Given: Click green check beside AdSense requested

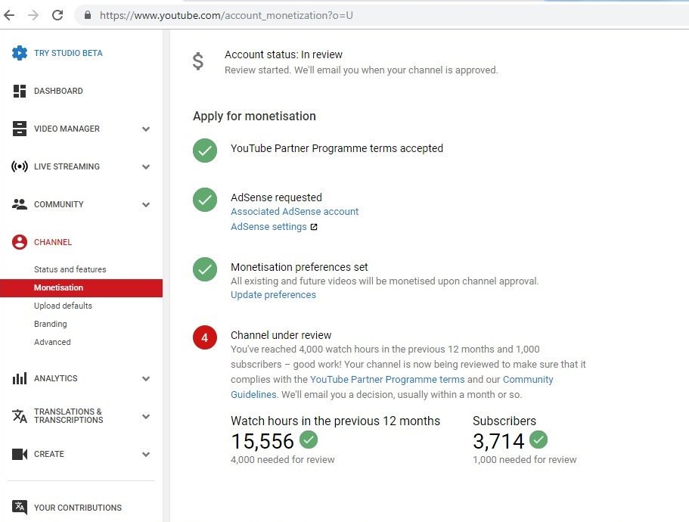Looking at the screenshot, I should coord(205,200).
